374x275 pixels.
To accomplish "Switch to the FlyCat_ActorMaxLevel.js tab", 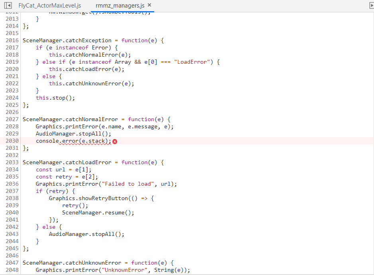I will pyautogui.click(x=49, y=6).
